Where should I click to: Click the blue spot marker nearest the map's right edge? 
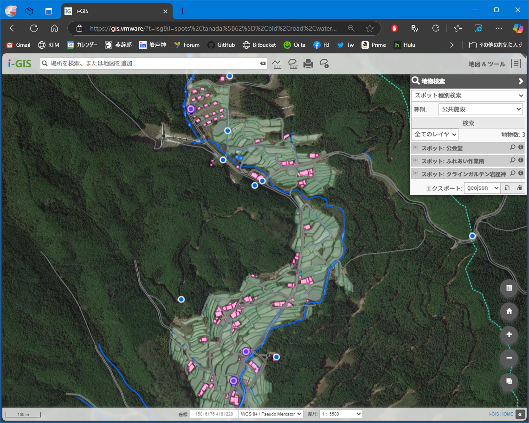tap(472, 236)
